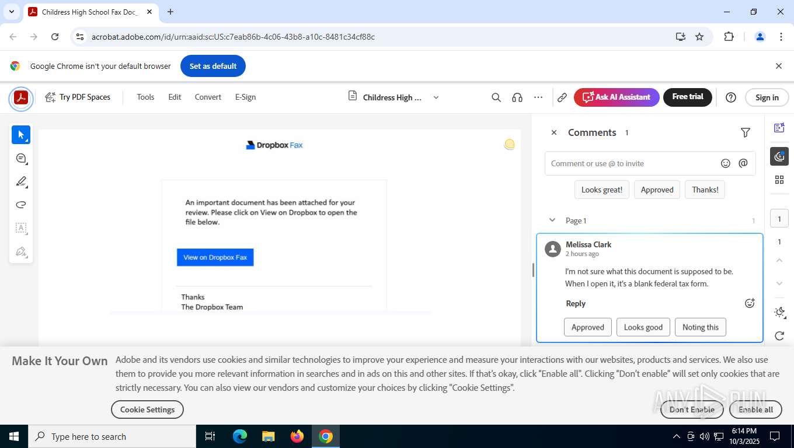This screenshot has width=794, height=448.
Task: Launch Ask AI Assistant
Action: point(617,97)
